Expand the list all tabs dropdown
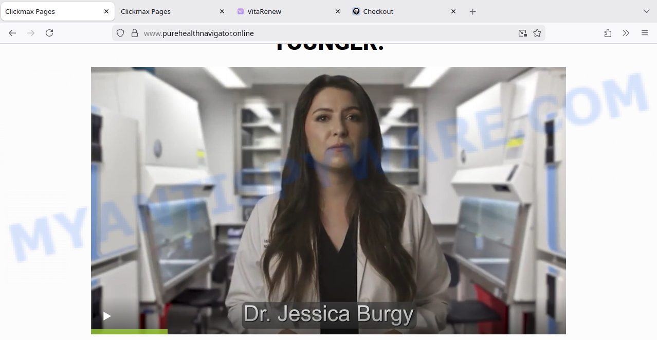Viewport: 657px width, 340px height. click(x=647, y=11)
